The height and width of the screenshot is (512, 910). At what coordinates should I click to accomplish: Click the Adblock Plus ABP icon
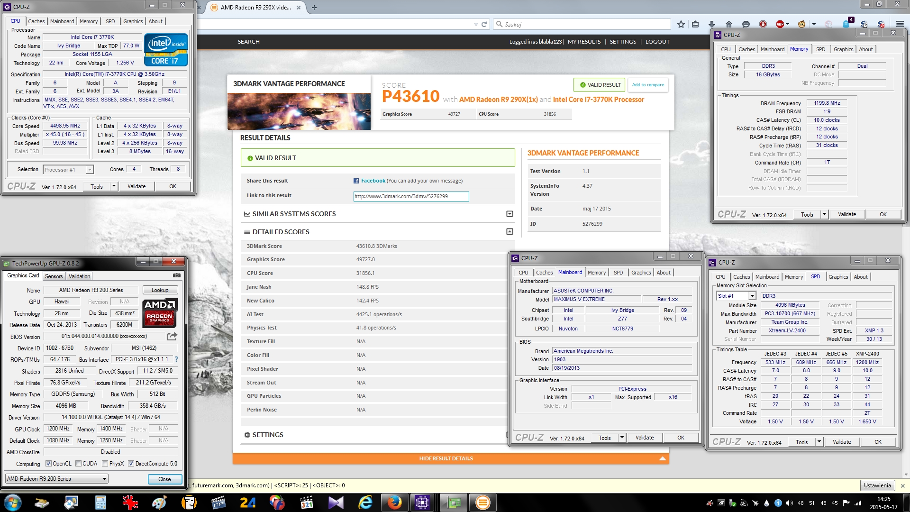(780, 24)
